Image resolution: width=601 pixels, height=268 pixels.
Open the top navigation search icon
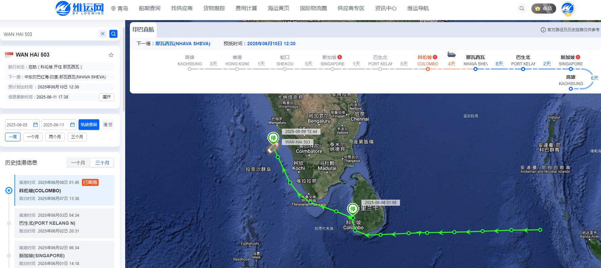tap(521, 8)
